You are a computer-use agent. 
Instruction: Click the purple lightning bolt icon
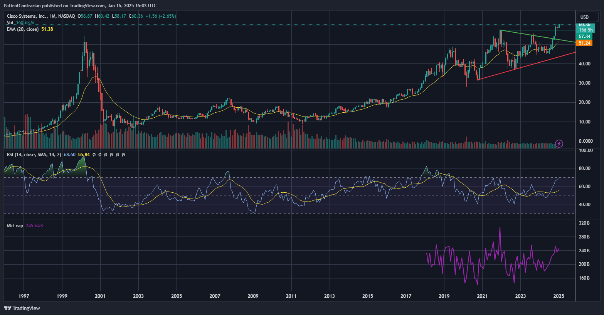tap(559, 144)
